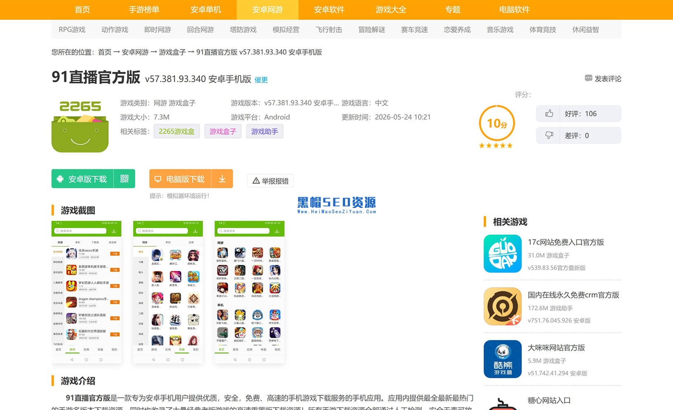Click the monitor icon on 电脑版下载 button
The width and height of the screenshot is (673, 410).
[x=158, y=179]
